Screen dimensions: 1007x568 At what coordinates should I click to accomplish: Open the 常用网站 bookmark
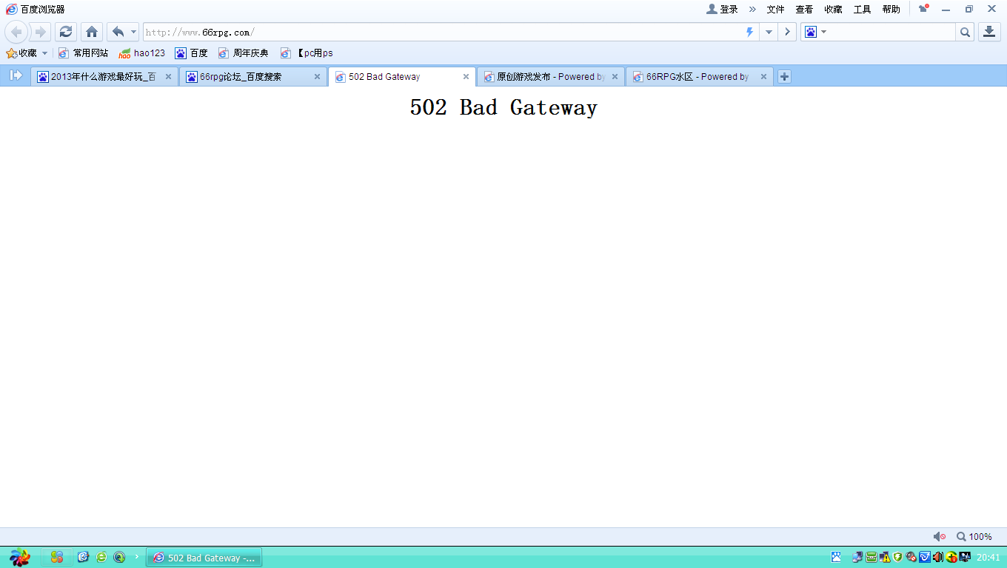click(83, 53)
